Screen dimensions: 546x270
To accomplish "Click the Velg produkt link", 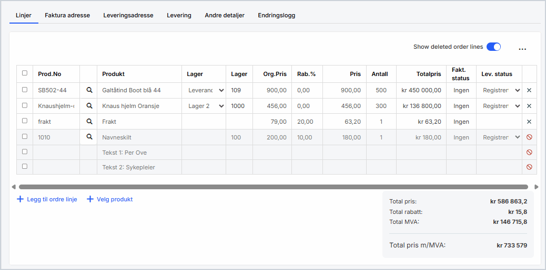I will (110, 199).
